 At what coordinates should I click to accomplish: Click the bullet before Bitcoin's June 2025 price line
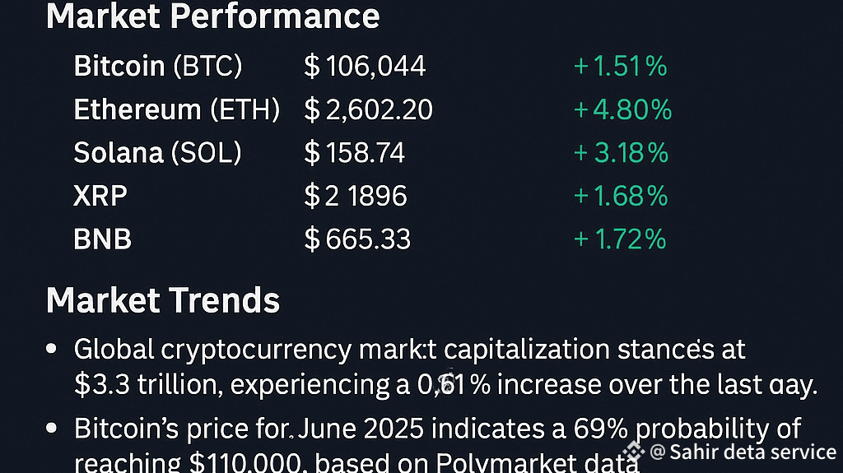click(53, 429)
